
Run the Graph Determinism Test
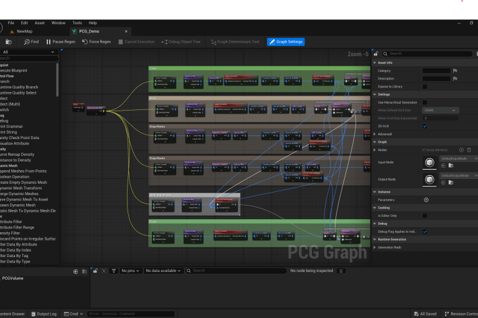(235, 42)
